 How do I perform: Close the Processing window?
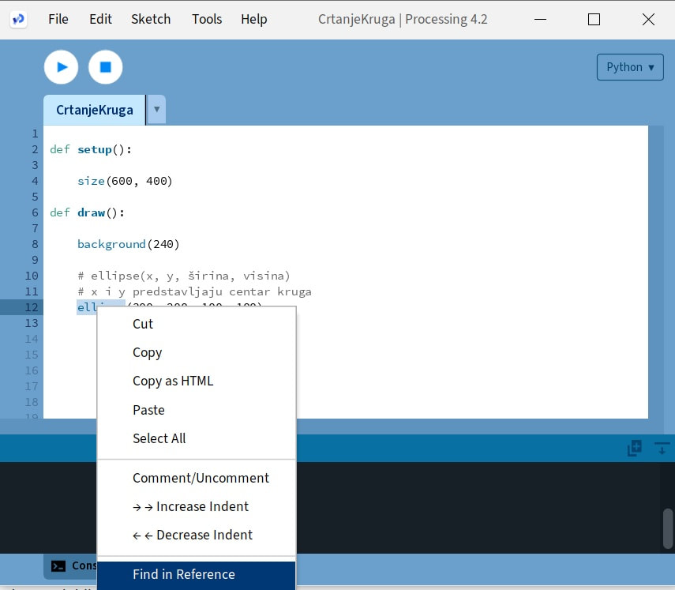point(648,20)
